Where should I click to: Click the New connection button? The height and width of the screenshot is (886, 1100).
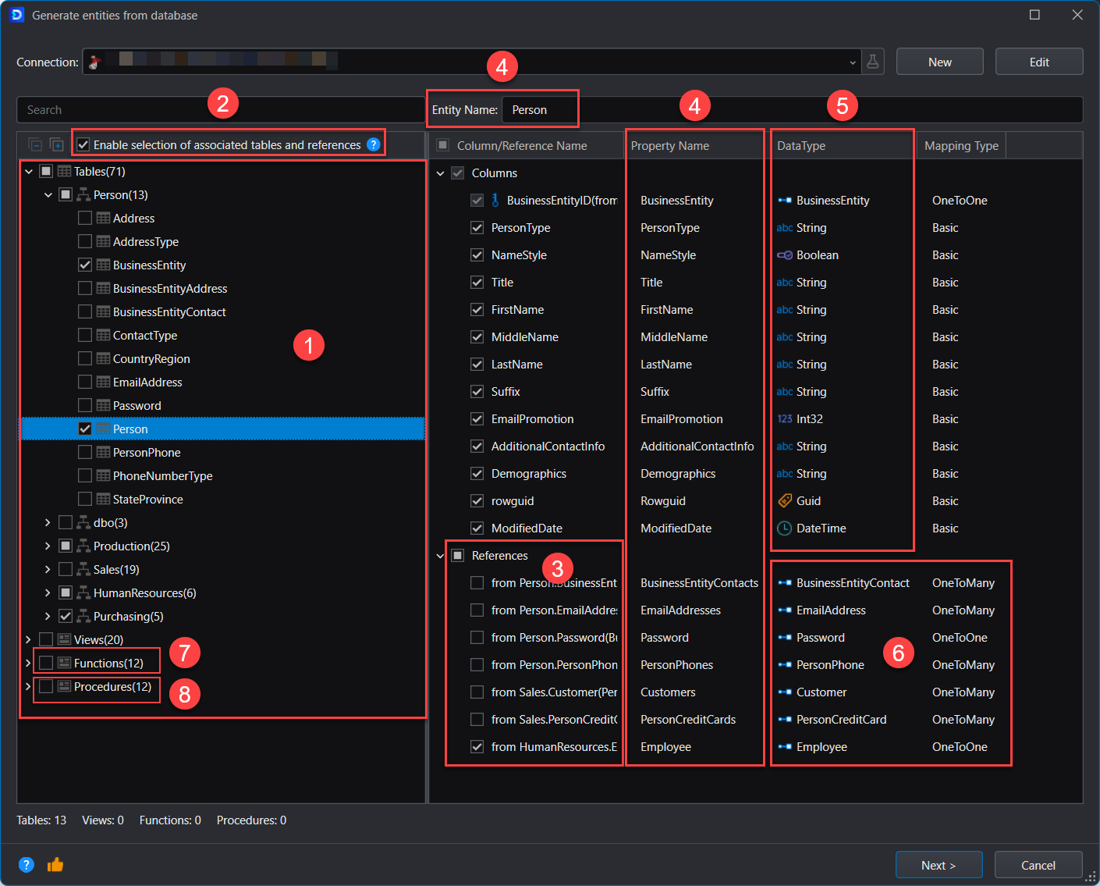point(940,62)
